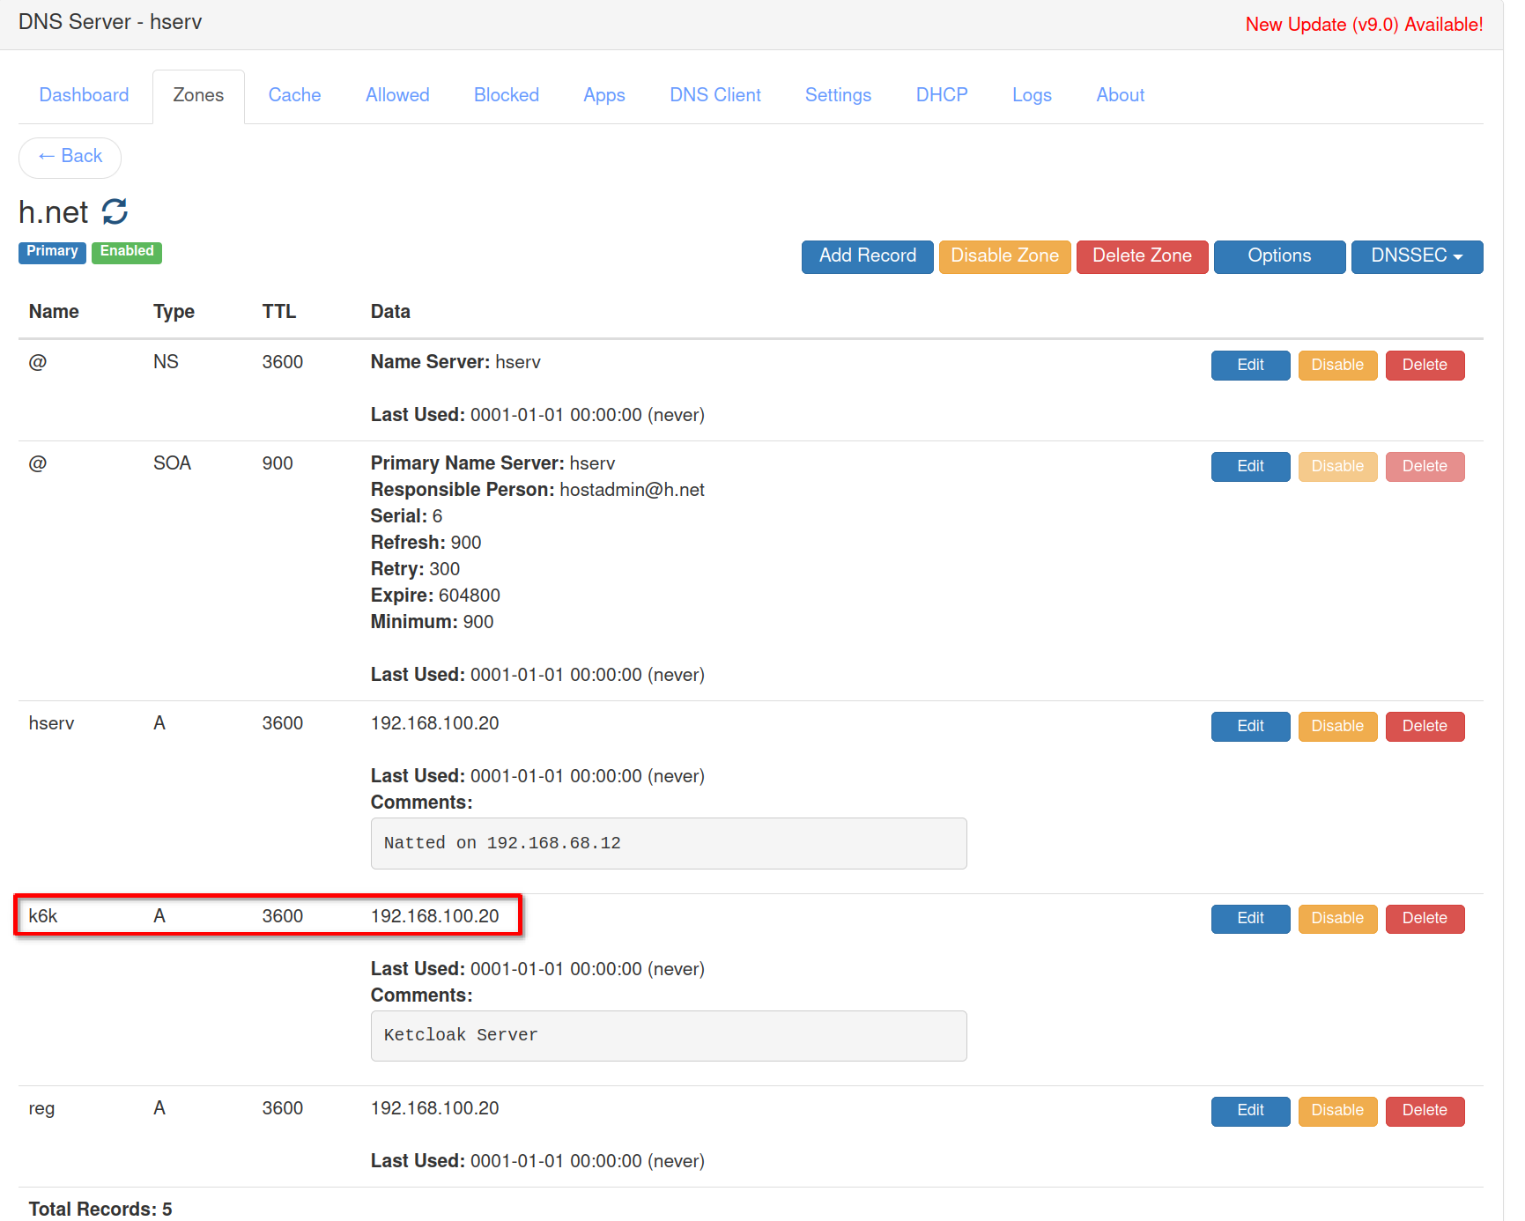View the Cache tab

point(294,95)
